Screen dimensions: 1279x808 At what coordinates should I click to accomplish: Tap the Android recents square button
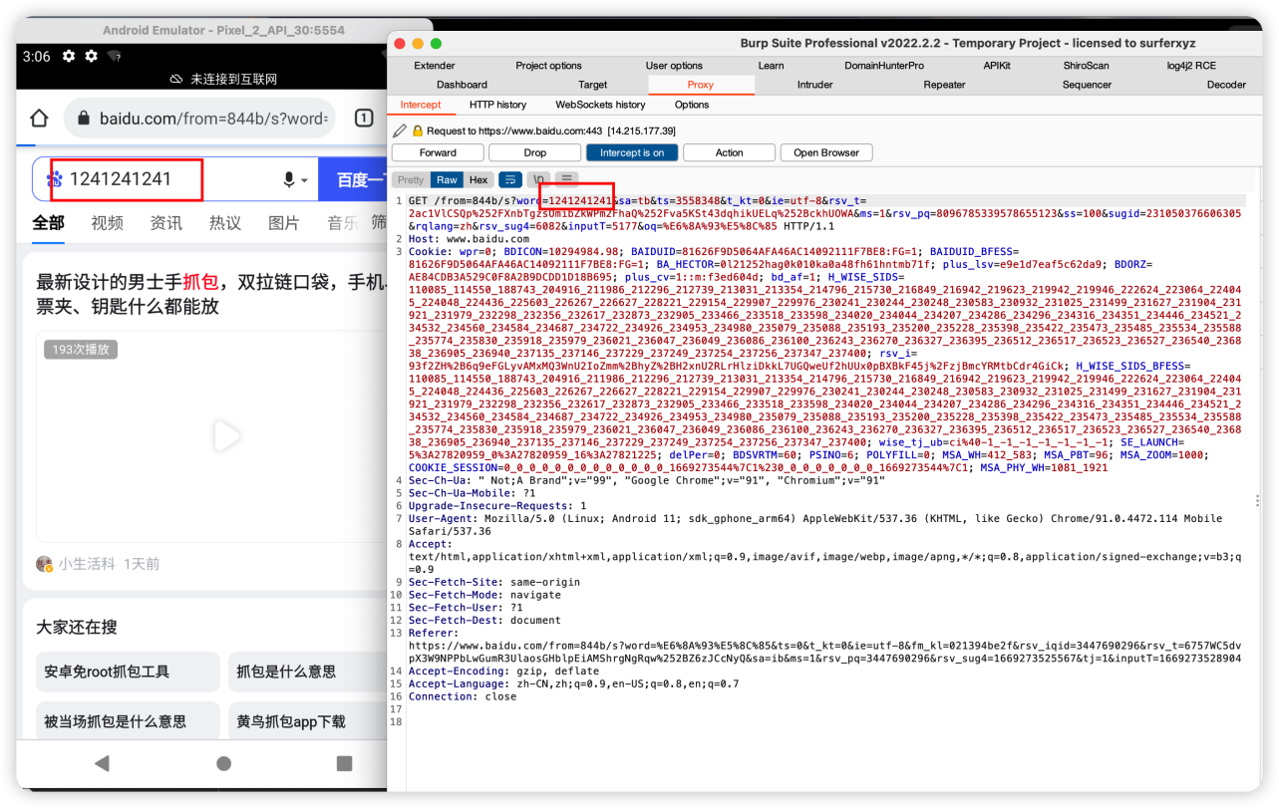(x=344, y=763)
